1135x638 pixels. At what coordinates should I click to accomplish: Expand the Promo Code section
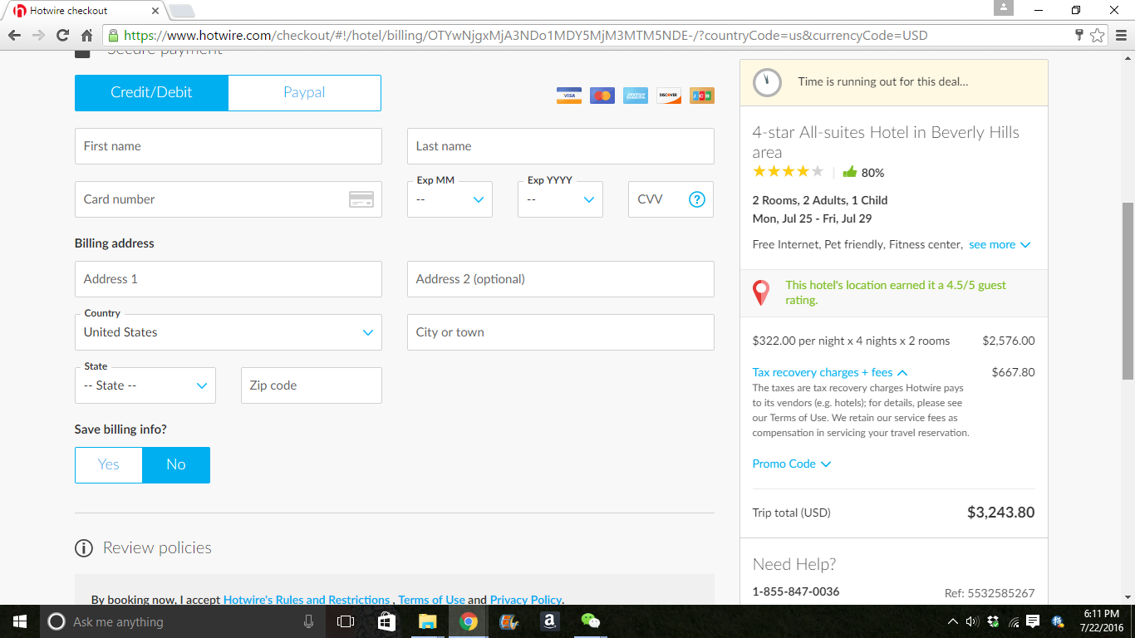coord(791,464)
